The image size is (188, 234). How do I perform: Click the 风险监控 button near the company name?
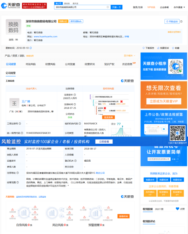click(172, 21)
